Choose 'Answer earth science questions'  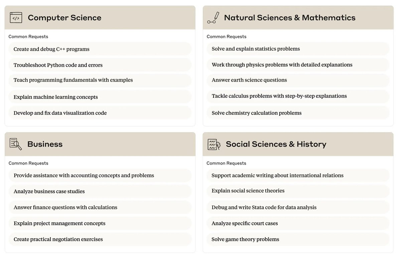coord(249,80)
